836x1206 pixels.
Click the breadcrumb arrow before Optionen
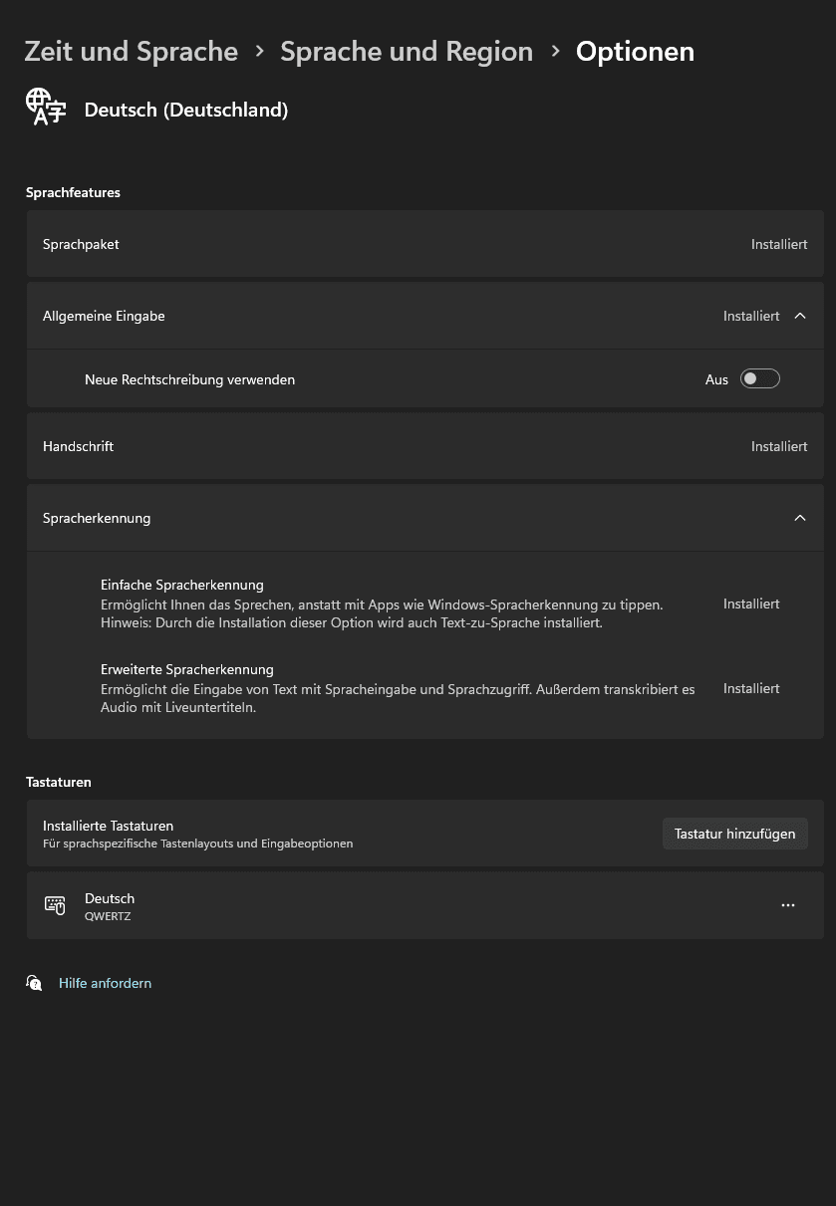tap(555, 51)
